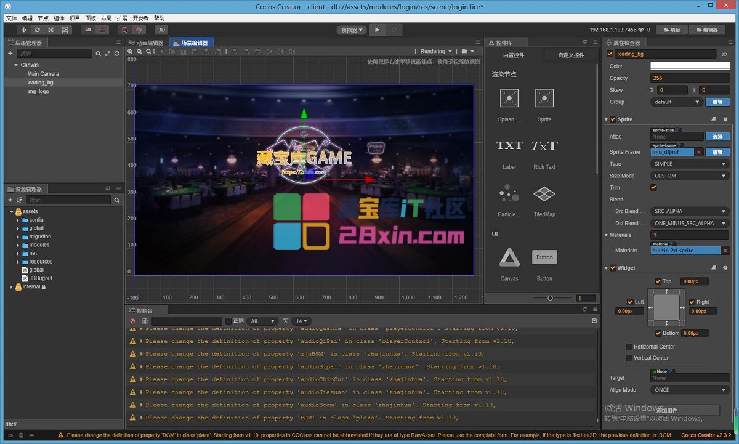This screenshot has width=739, height=444.
Task: Switch to the 自定义控件 tab
Action: point(571,55)
